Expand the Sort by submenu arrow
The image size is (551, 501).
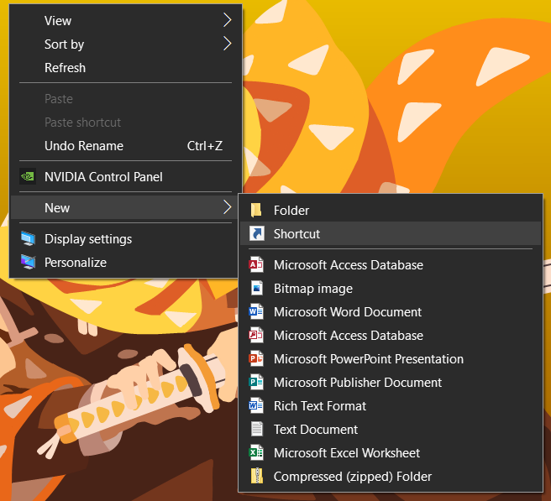click(228, 44)
